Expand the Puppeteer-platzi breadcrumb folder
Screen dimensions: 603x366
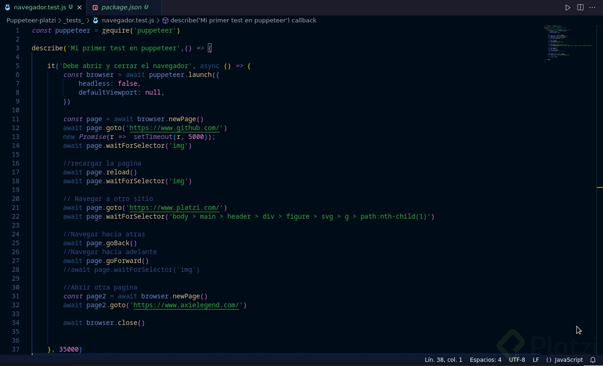coord(31,21)
